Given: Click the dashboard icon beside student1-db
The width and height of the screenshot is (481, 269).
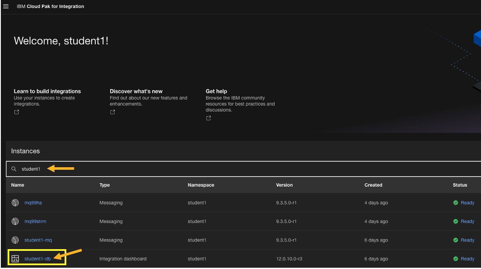Looking at the screenshot, I should click(15, 259).
